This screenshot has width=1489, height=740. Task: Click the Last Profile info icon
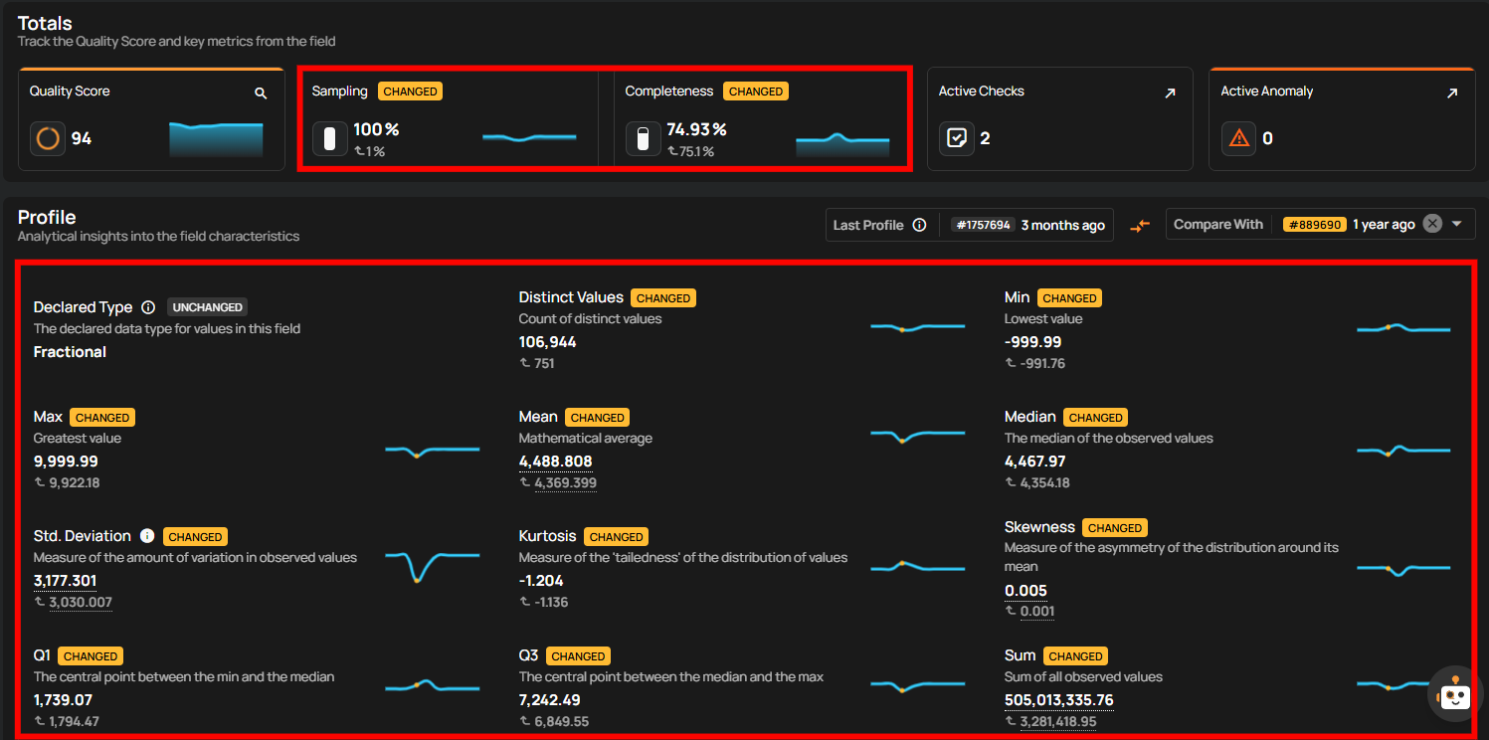coord(919,225)
